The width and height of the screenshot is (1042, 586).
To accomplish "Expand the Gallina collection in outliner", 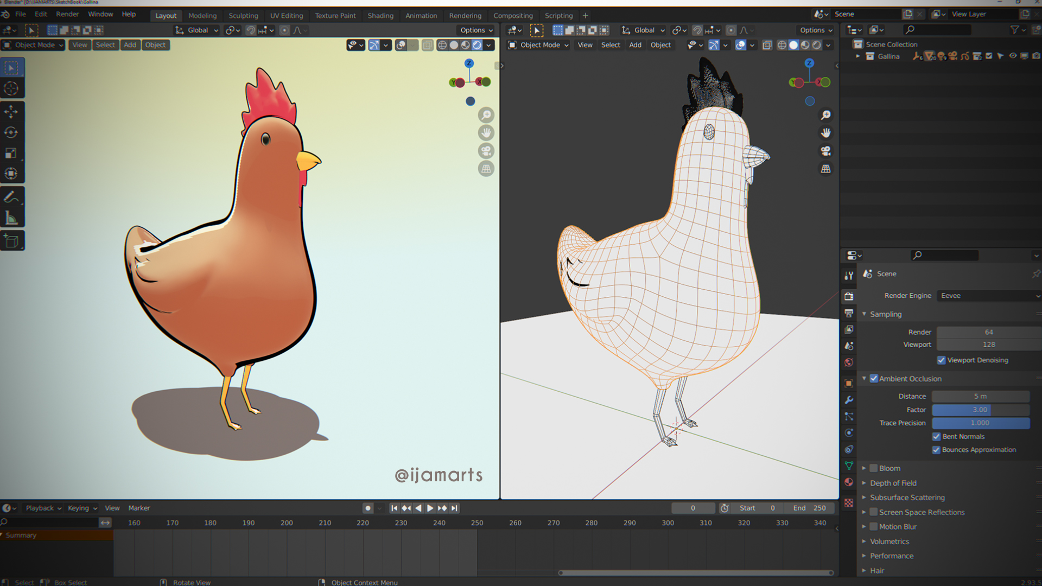I will (x=858, y=56).
